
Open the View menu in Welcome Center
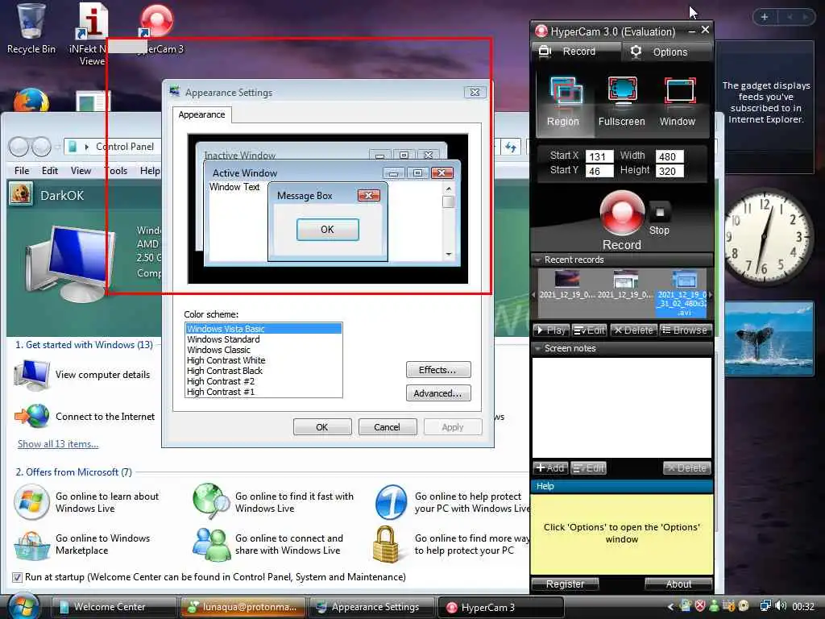[x=81, y=171]
